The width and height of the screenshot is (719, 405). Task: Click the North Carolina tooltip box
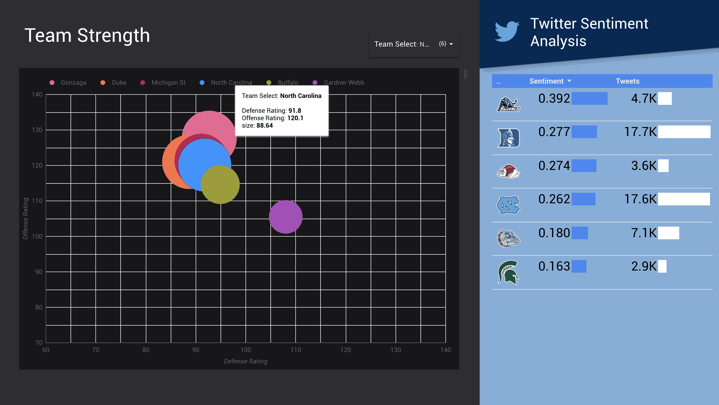click(x=282, y=111)
